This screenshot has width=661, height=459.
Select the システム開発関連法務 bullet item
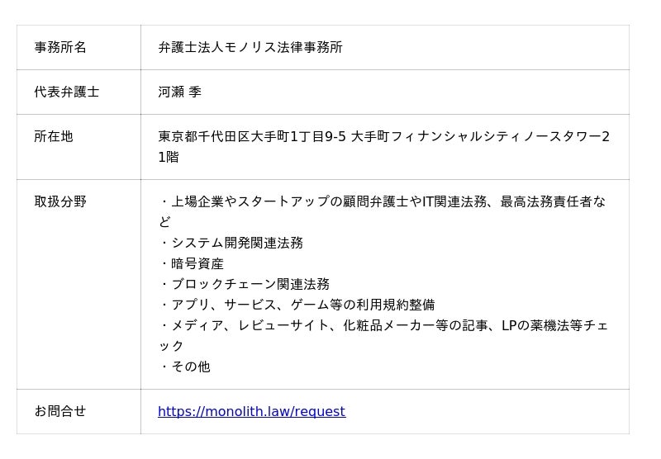(237, 243)
